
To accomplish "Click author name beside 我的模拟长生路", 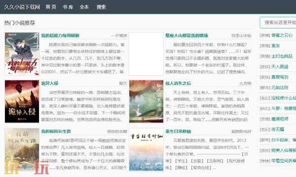I will coord(117,131).
